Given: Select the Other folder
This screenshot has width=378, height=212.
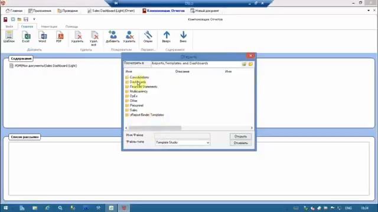Looking at the screenshot, I should point(131,101).
